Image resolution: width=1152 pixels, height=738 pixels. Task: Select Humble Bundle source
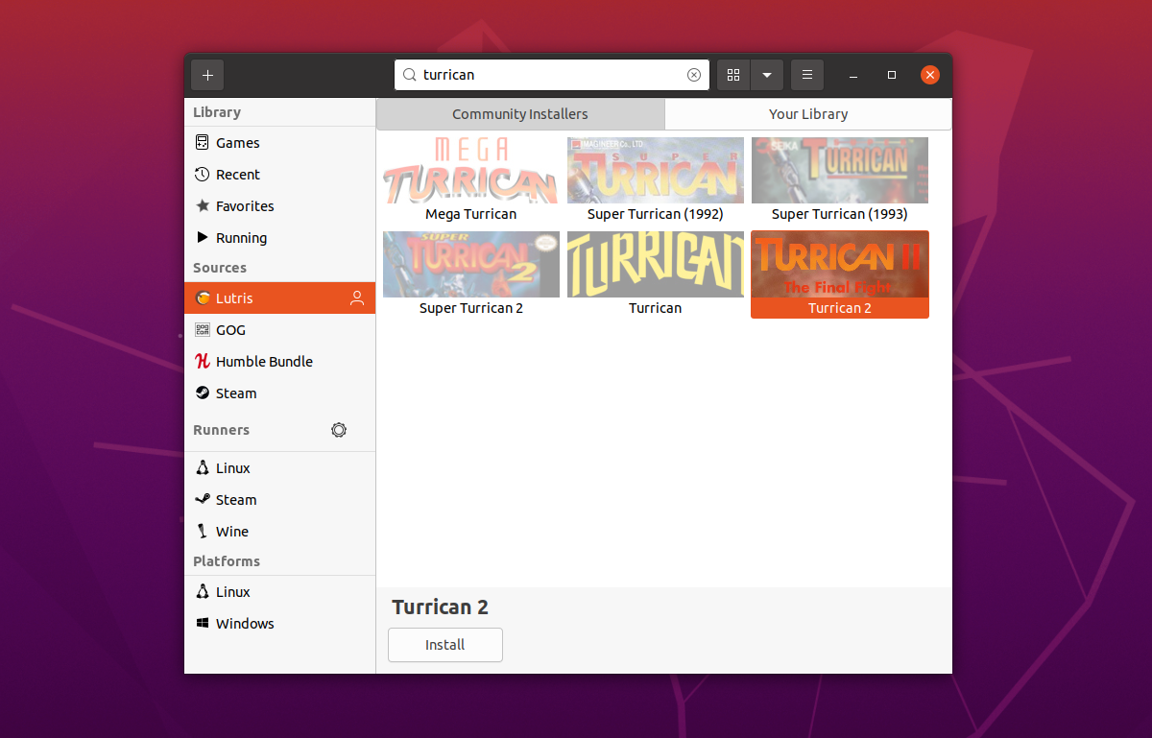(x=264, y=362)
